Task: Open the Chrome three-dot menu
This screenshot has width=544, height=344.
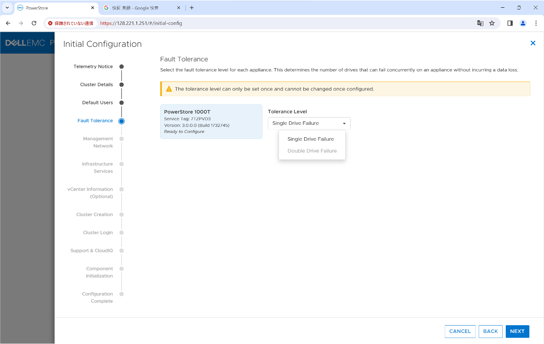Action: 536,23
